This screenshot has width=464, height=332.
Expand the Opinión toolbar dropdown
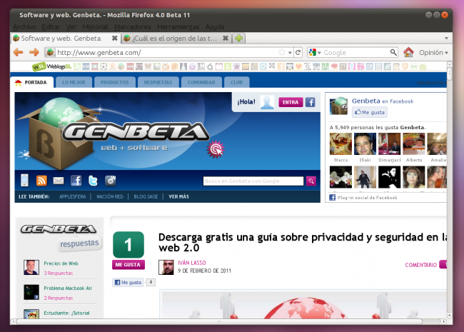(x=433, y=52)
